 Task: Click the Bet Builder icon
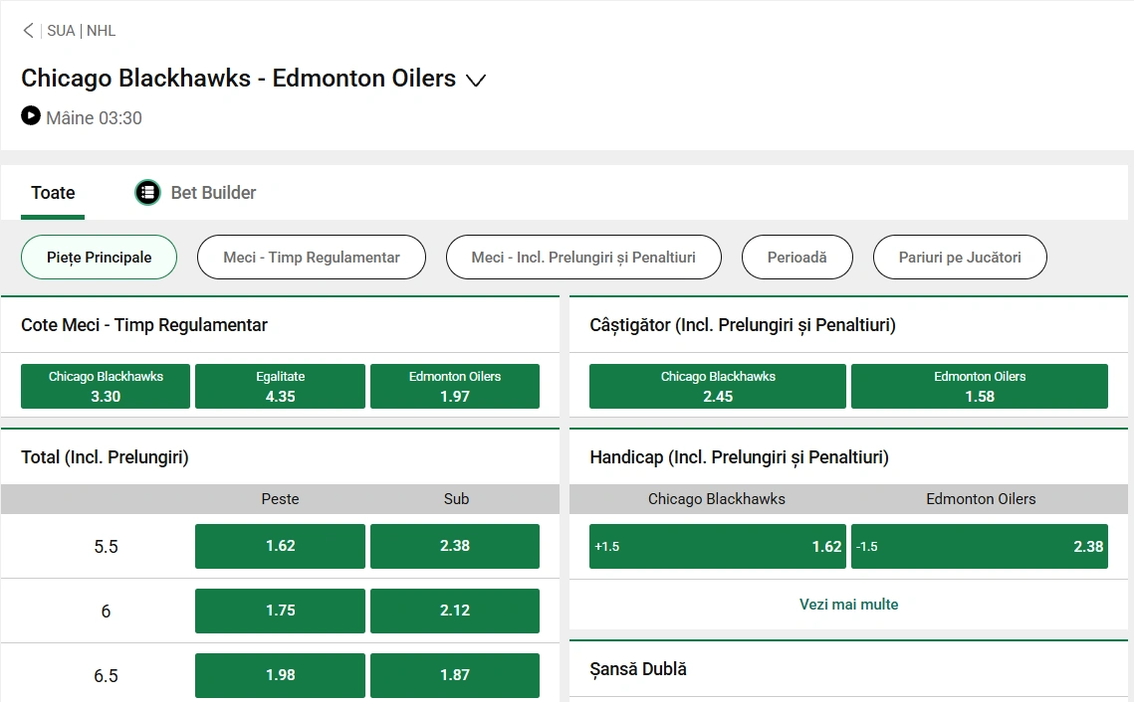[147, 193]
